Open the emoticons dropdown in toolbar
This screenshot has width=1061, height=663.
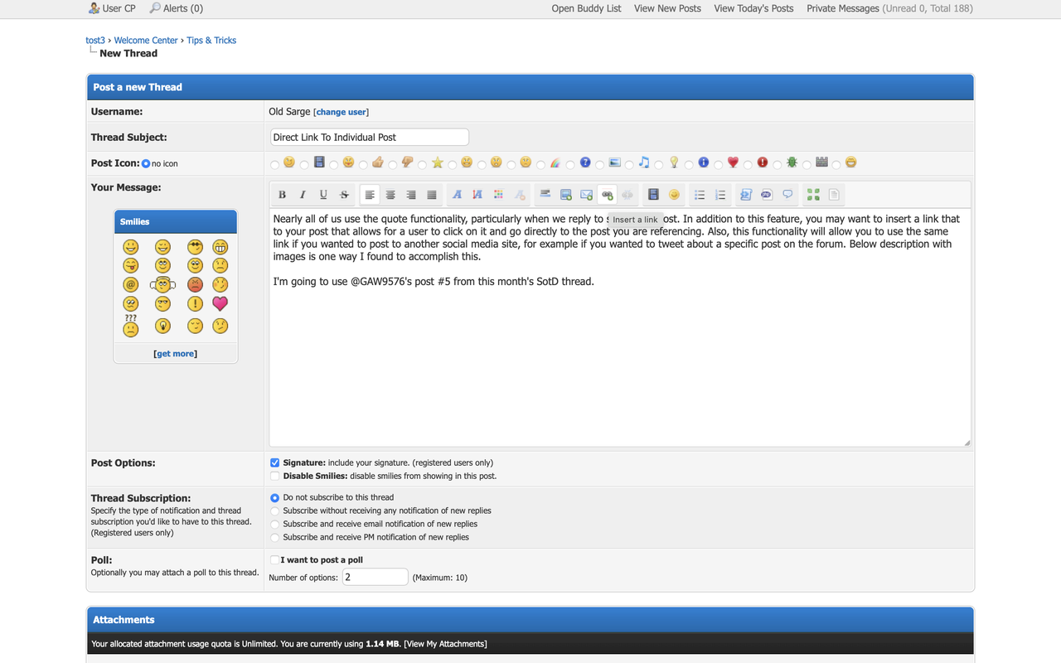click(x=674, y=195)
